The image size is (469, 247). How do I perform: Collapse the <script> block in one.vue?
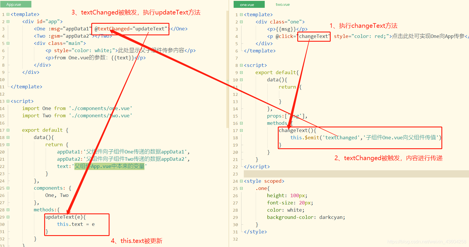click(x=241, y=65)
